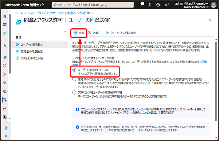This screenshot has height=141, width=219.
Task: Open the devices icon in left sidebar
Action: [5, 91]
